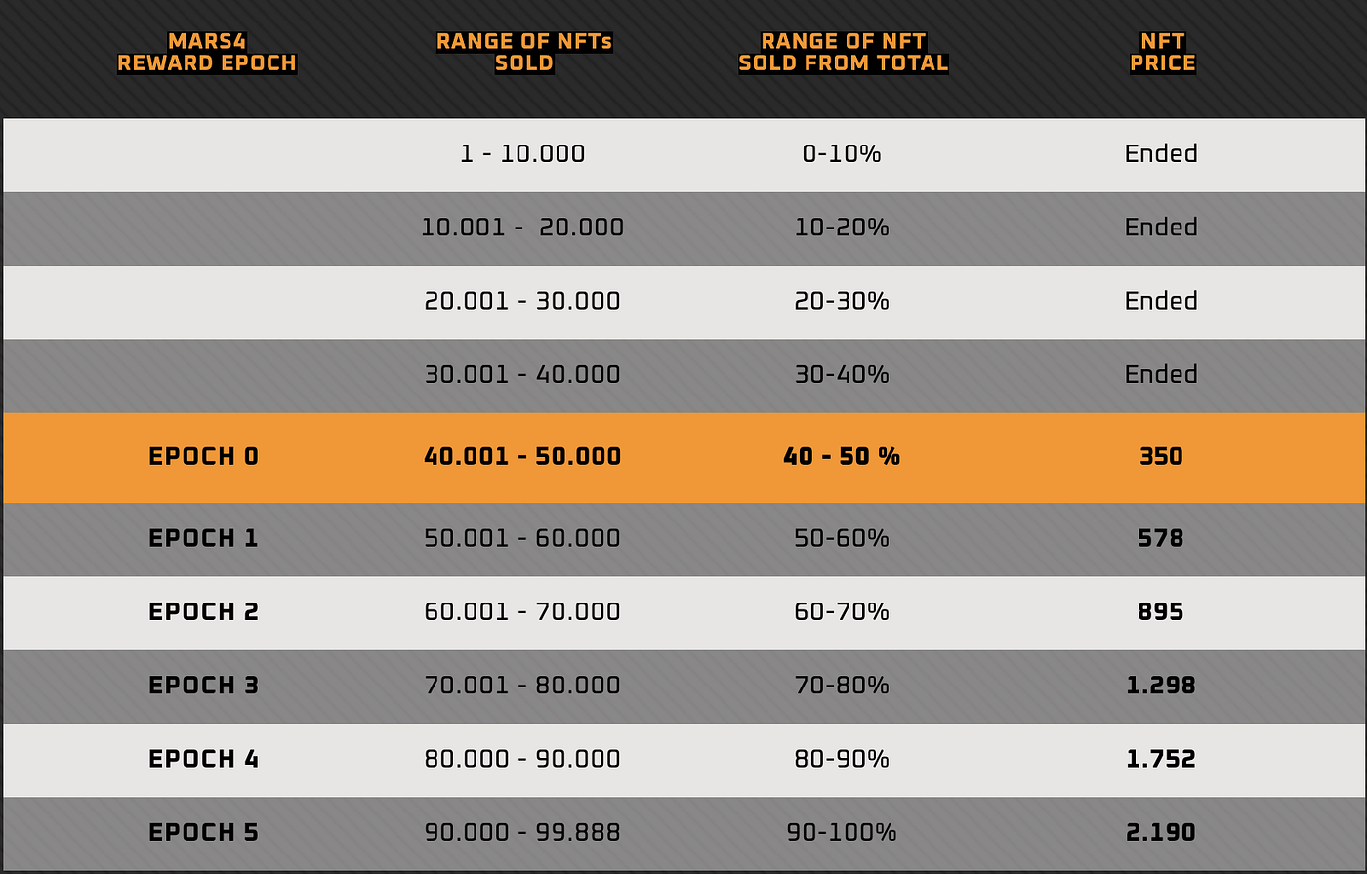This screenshot has width=1367, height=874.
Task: Select the EPOCH 1 row label
Action: (203, 538)
